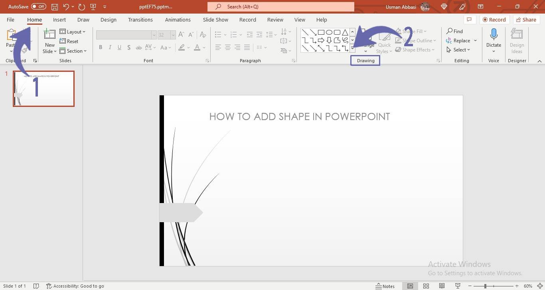
Task: Expand the shapes gallery More arrow
Action: (x=353, y=49)
